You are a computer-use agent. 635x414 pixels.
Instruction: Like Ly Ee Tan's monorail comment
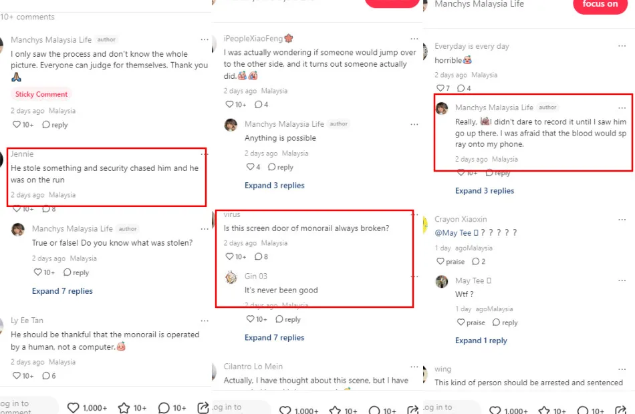[x=17, y=375]
